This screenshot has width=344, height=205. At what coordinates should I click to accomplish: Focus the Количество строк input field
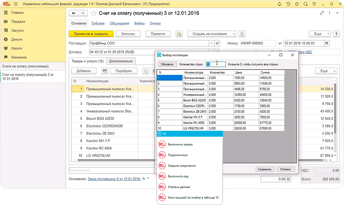[x=216, y=64]
